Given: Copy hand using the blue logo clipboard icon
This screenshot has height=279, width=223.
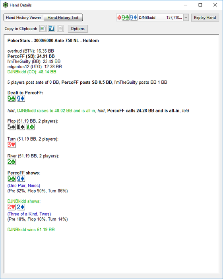Looking at the screenshot, I should coord(52,28).
